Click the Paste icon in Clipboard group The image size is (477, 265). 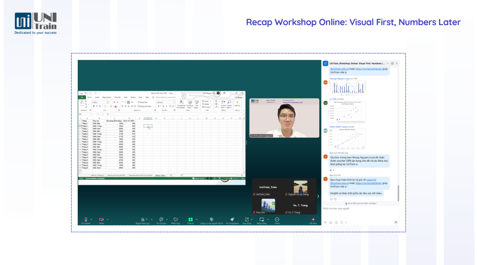click(x=82, y=102)
